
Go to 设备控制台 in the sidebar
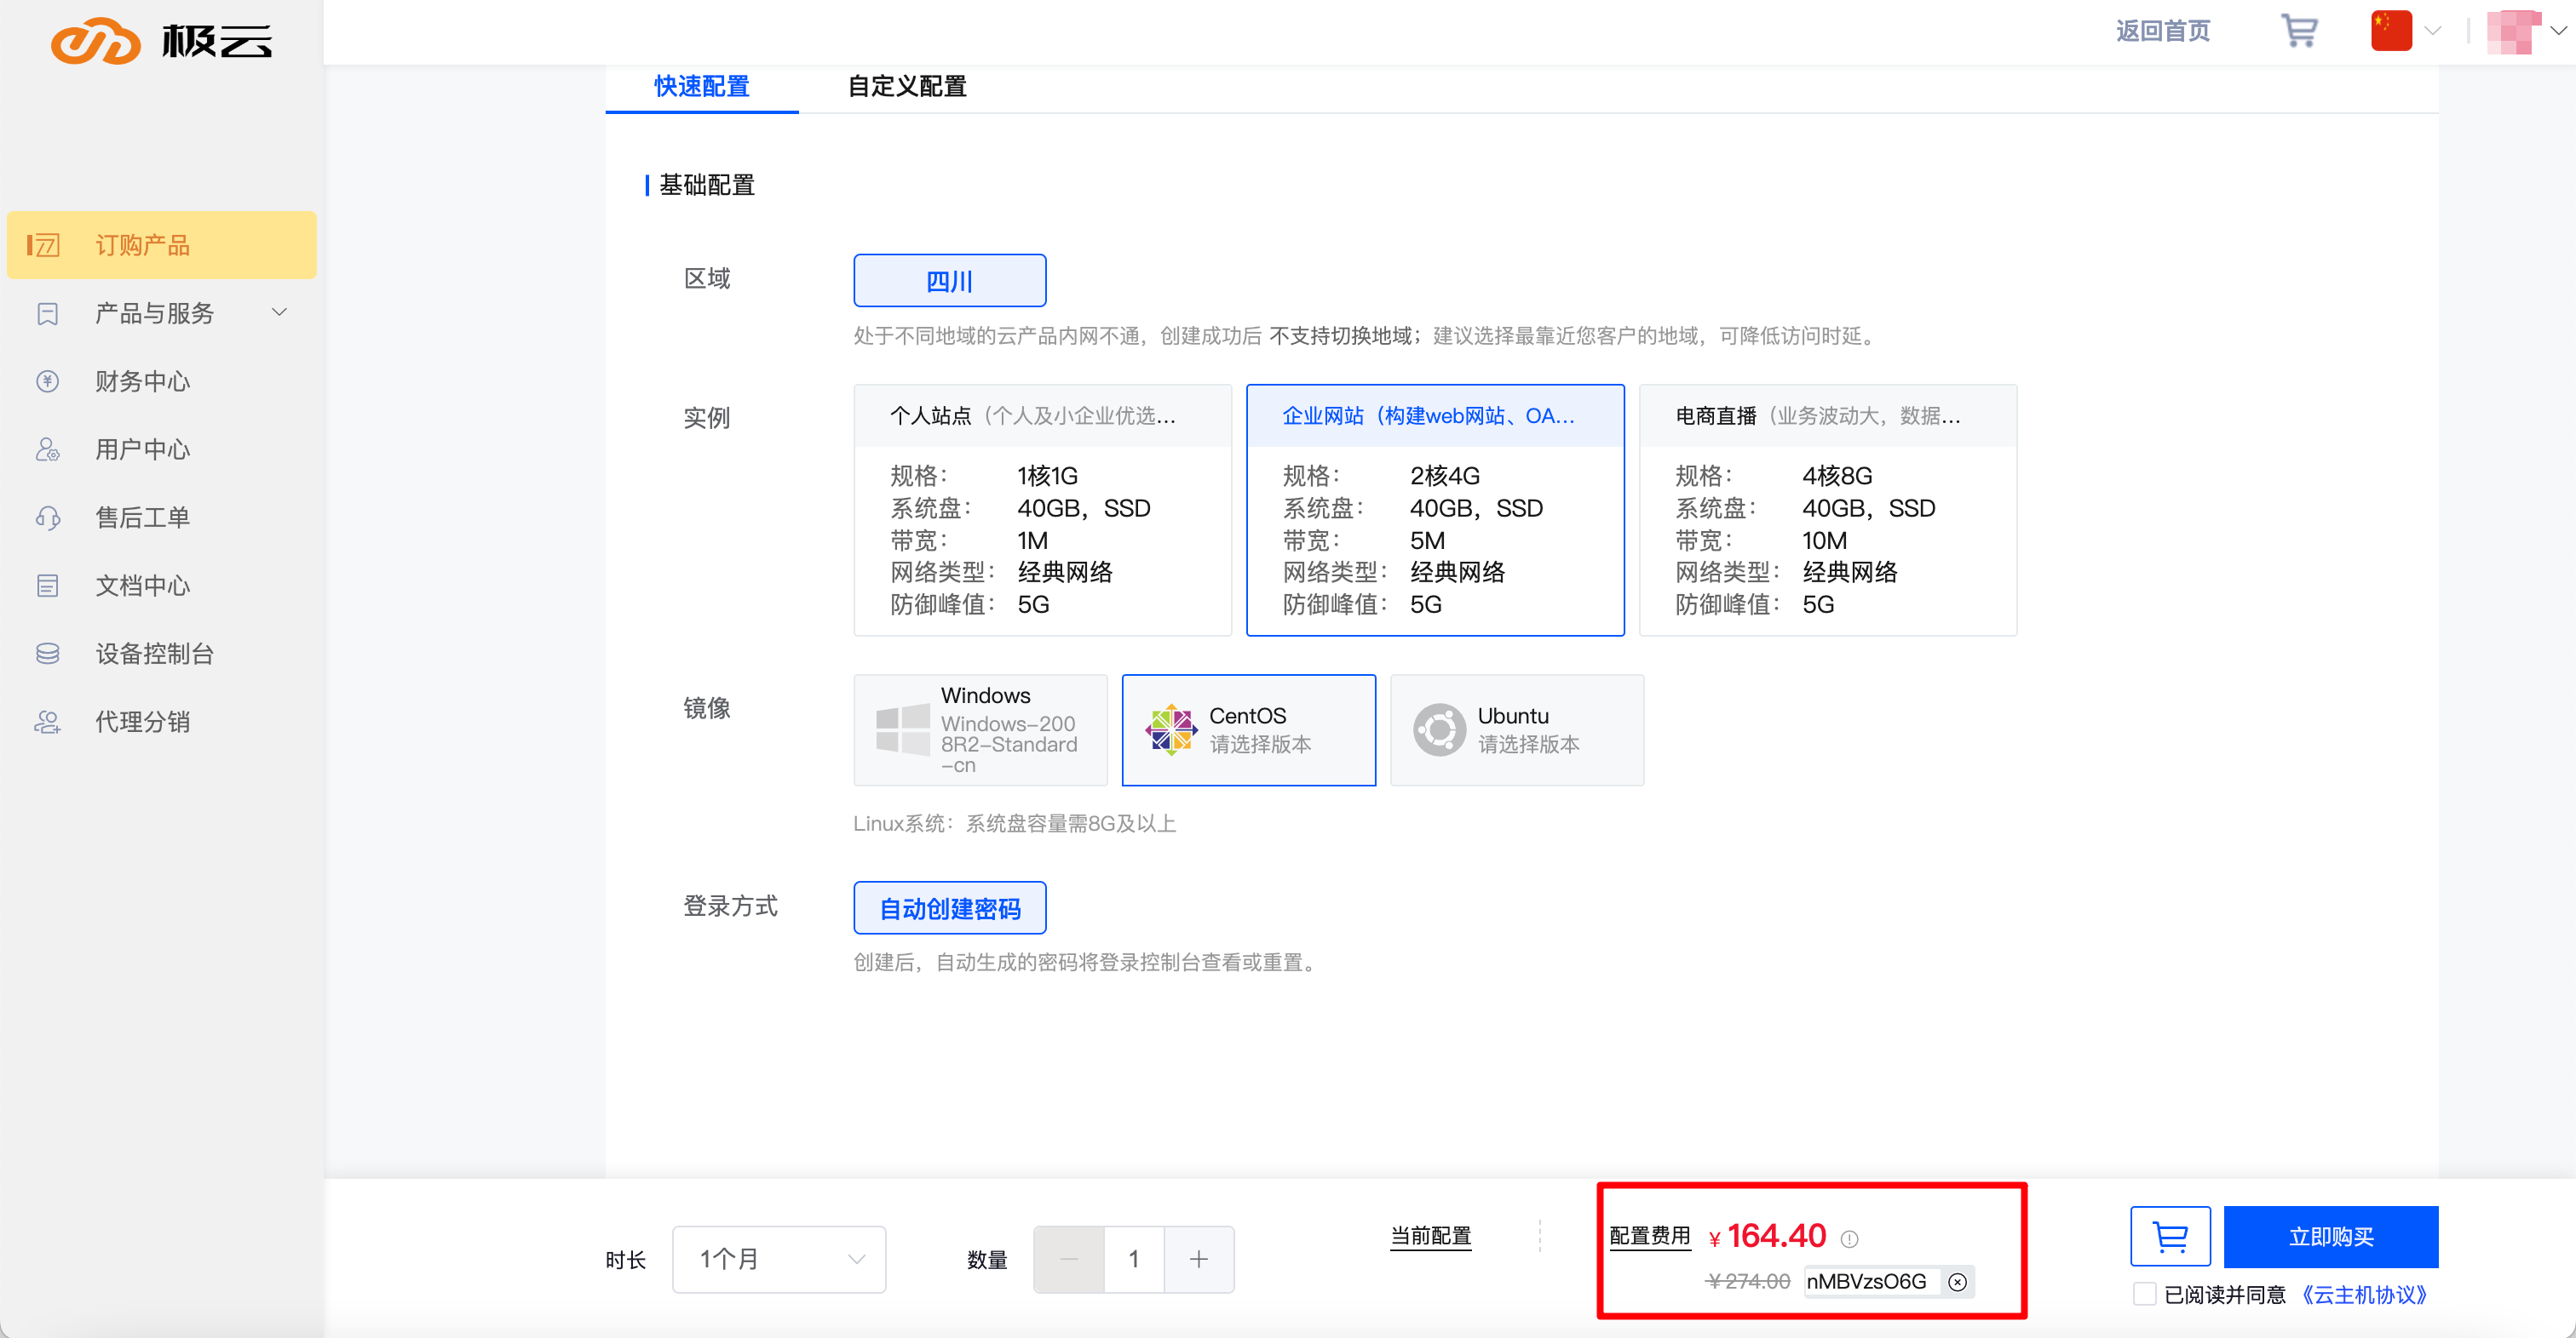click(154, 654)
